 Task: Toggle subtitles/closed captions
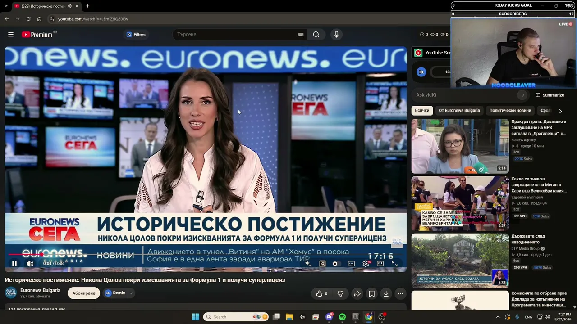point(351,264)
